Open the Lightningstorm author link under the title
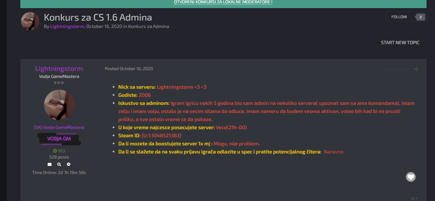The width and height of the screenshot is (435, 201). tap(67, 26)
